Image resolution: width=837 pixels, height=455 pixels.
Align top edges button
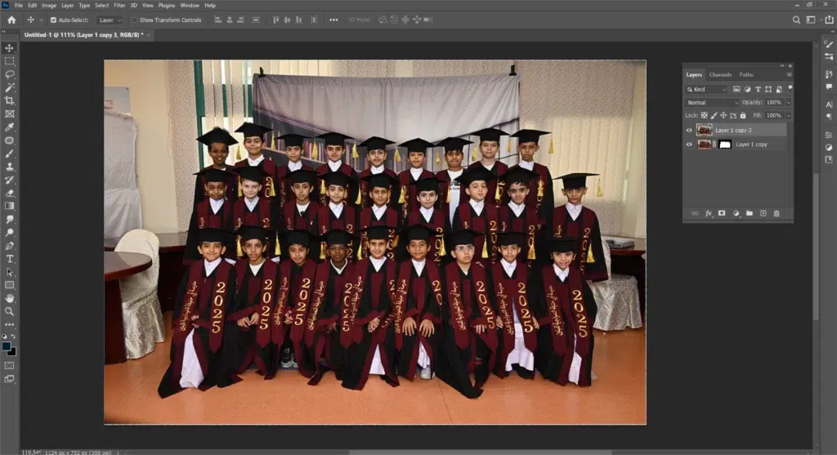pyautogui.click(x=275, y=20)
